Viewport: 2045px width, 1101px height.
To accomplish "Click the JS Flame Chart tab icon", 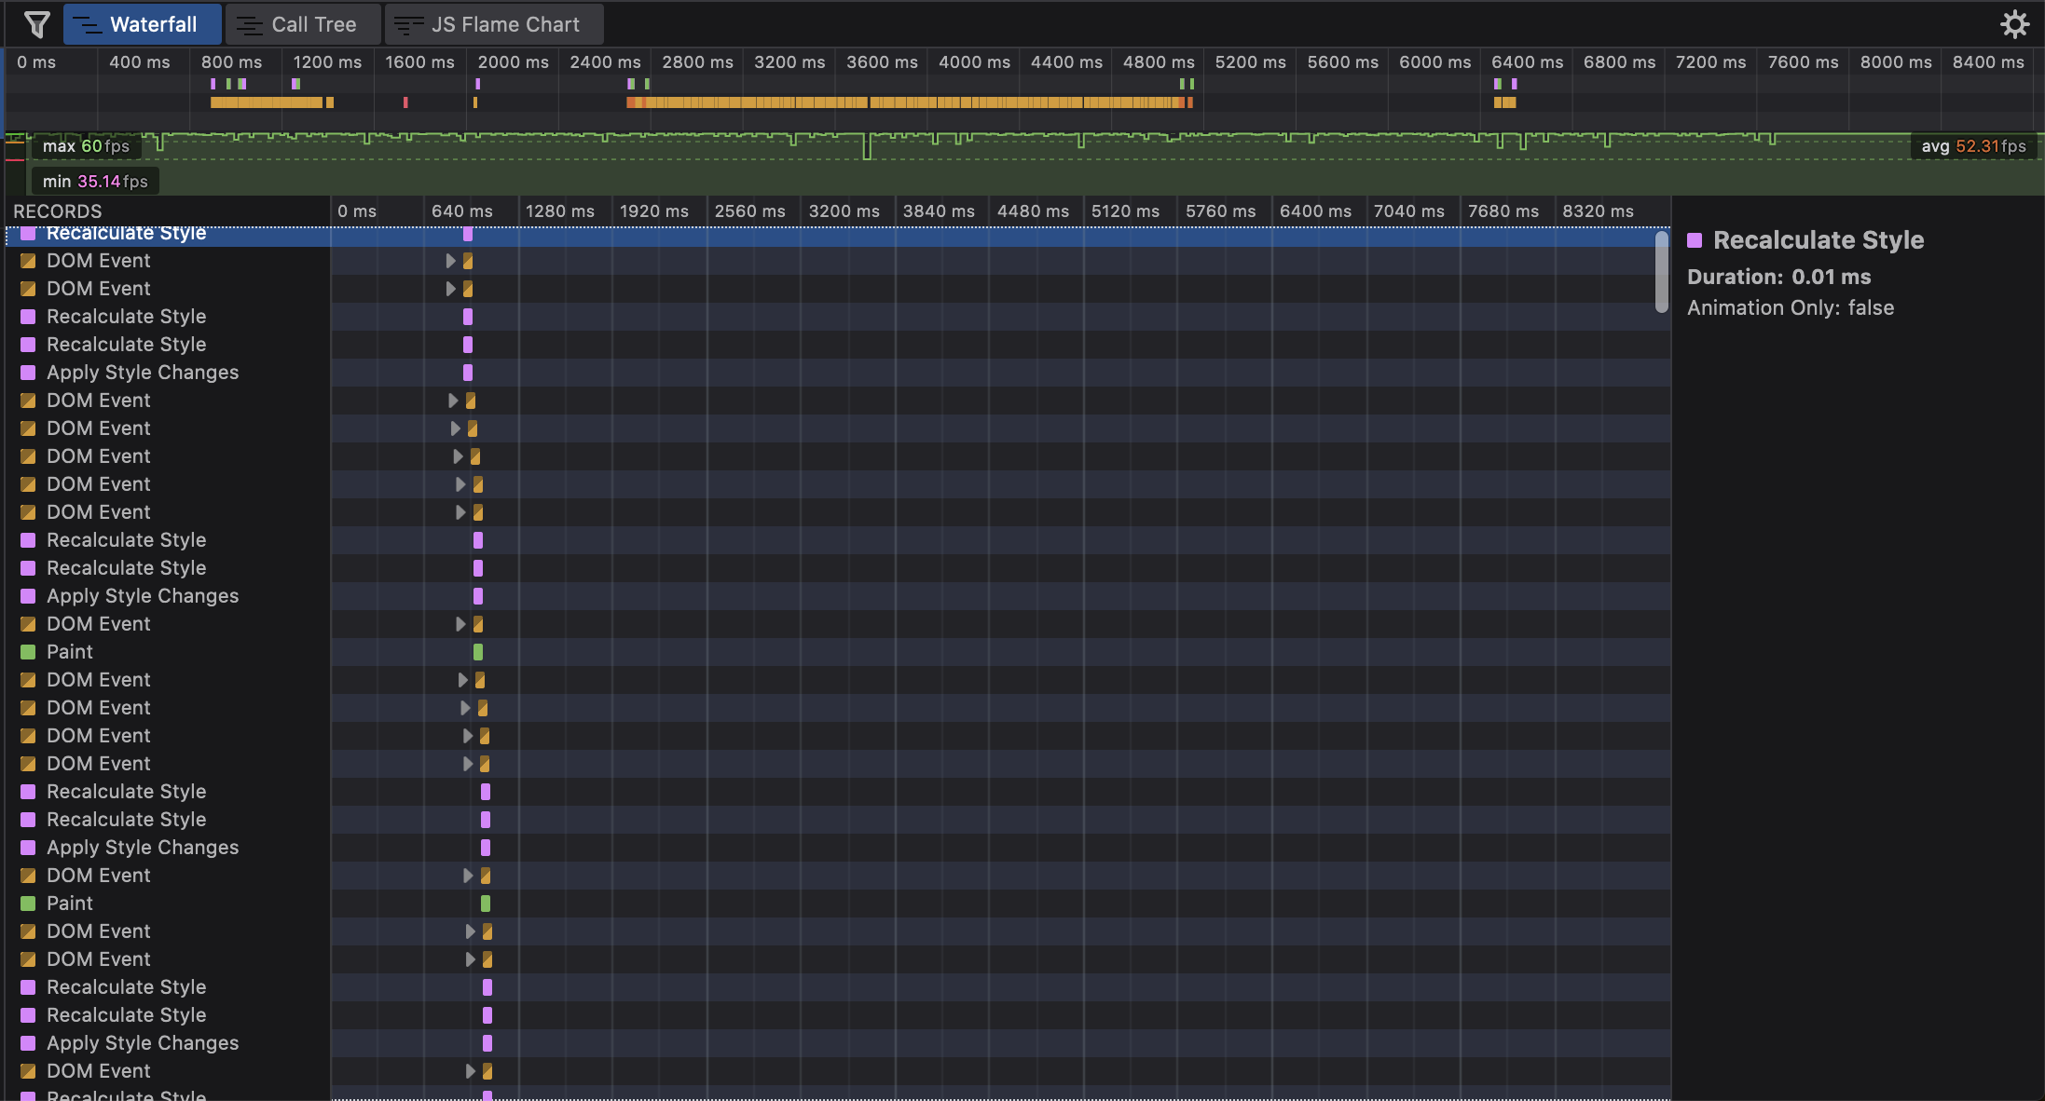I will coord(408,25).
